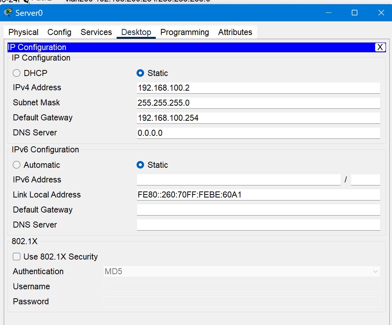Click the Packet Tracer icon in the title bar

(7, 12)
